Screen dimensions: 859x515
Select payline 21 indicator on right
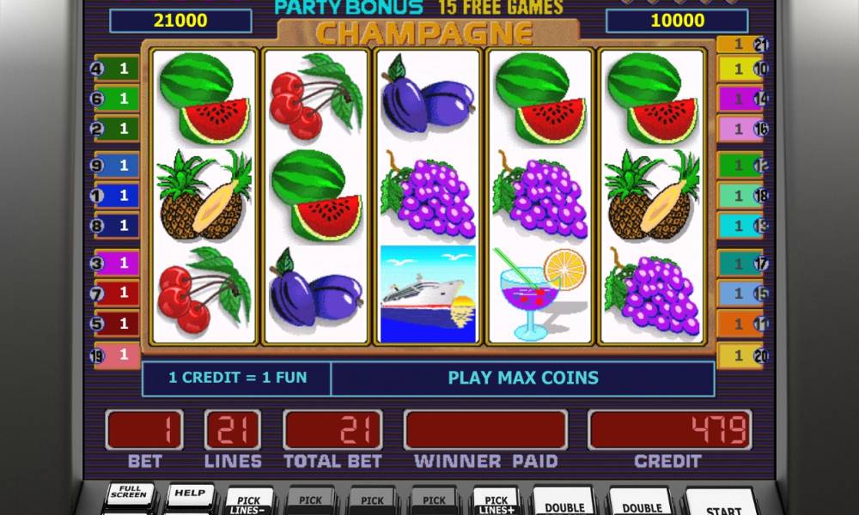coord(742,44)
